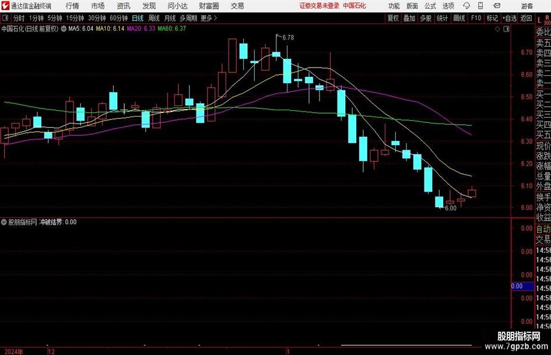The width and height of the screenshot is (551, 355).
Task: Switch to the 周线 weekly tab
Action: coord(154,18)
